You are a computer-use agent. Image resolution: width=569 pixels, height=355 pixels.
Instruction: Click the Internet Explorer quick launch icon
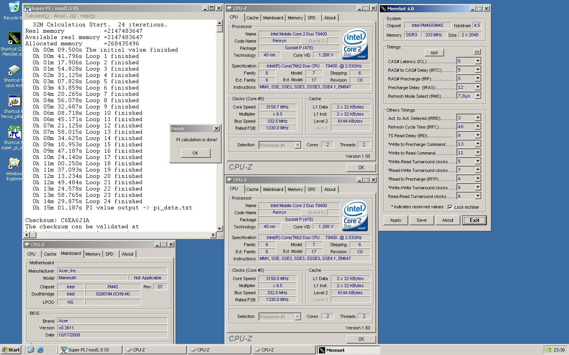[40, 350]
